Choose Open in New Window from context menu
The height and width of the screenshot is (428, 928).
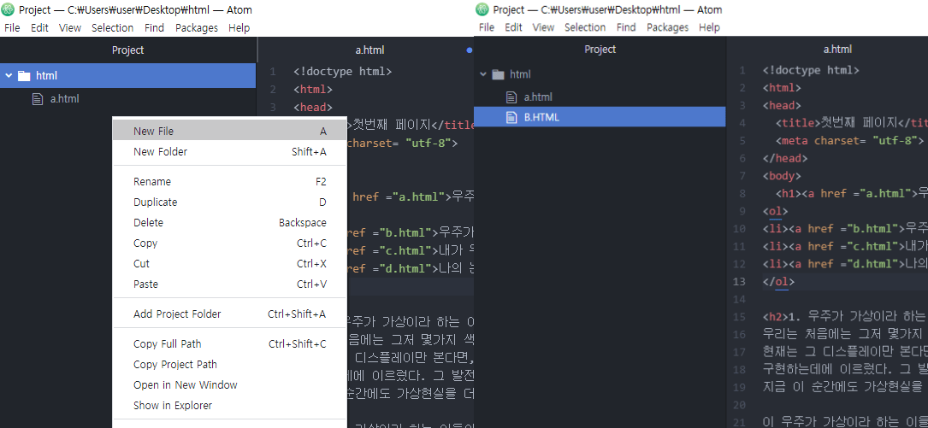pyautogui.click(x=229, y=384)
